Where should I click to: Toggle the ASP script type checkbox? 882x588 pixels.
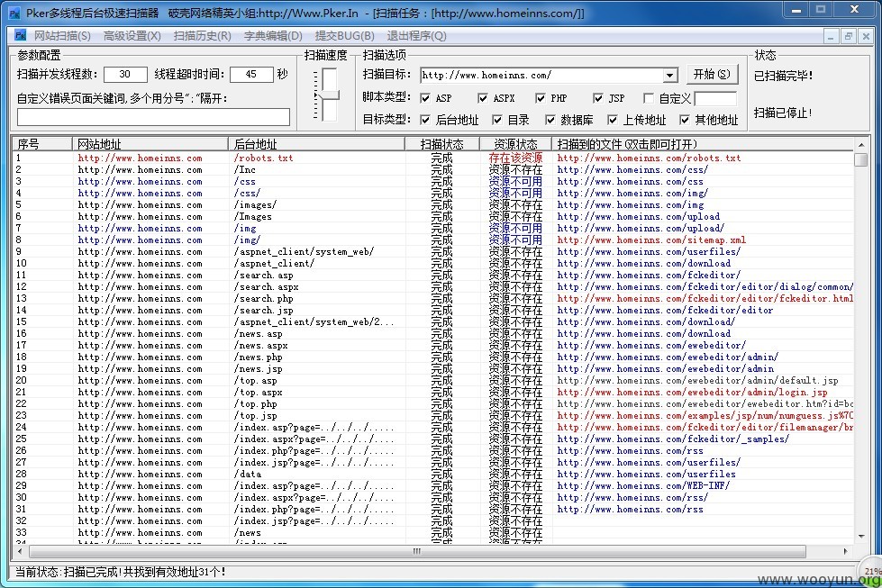pos(425,98)
